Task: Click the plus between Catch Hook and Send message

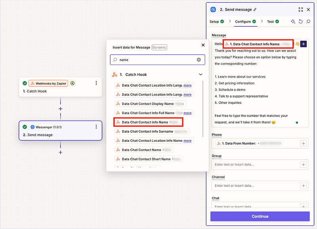Action: pos(61,109)
